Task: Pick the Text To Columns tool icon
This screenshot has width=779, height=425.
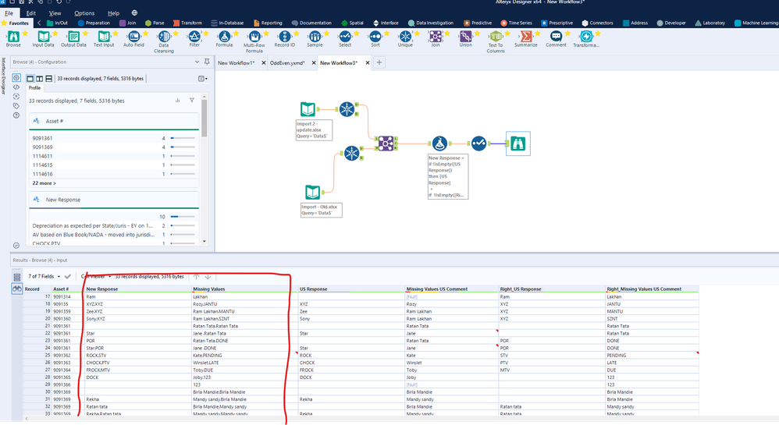Action: point(496,36)
